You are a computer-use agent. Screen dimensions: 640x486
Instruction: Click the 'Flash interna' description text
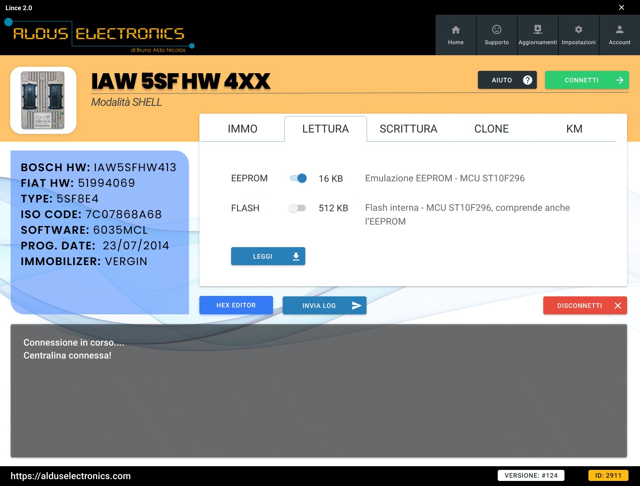coord(467,214)
